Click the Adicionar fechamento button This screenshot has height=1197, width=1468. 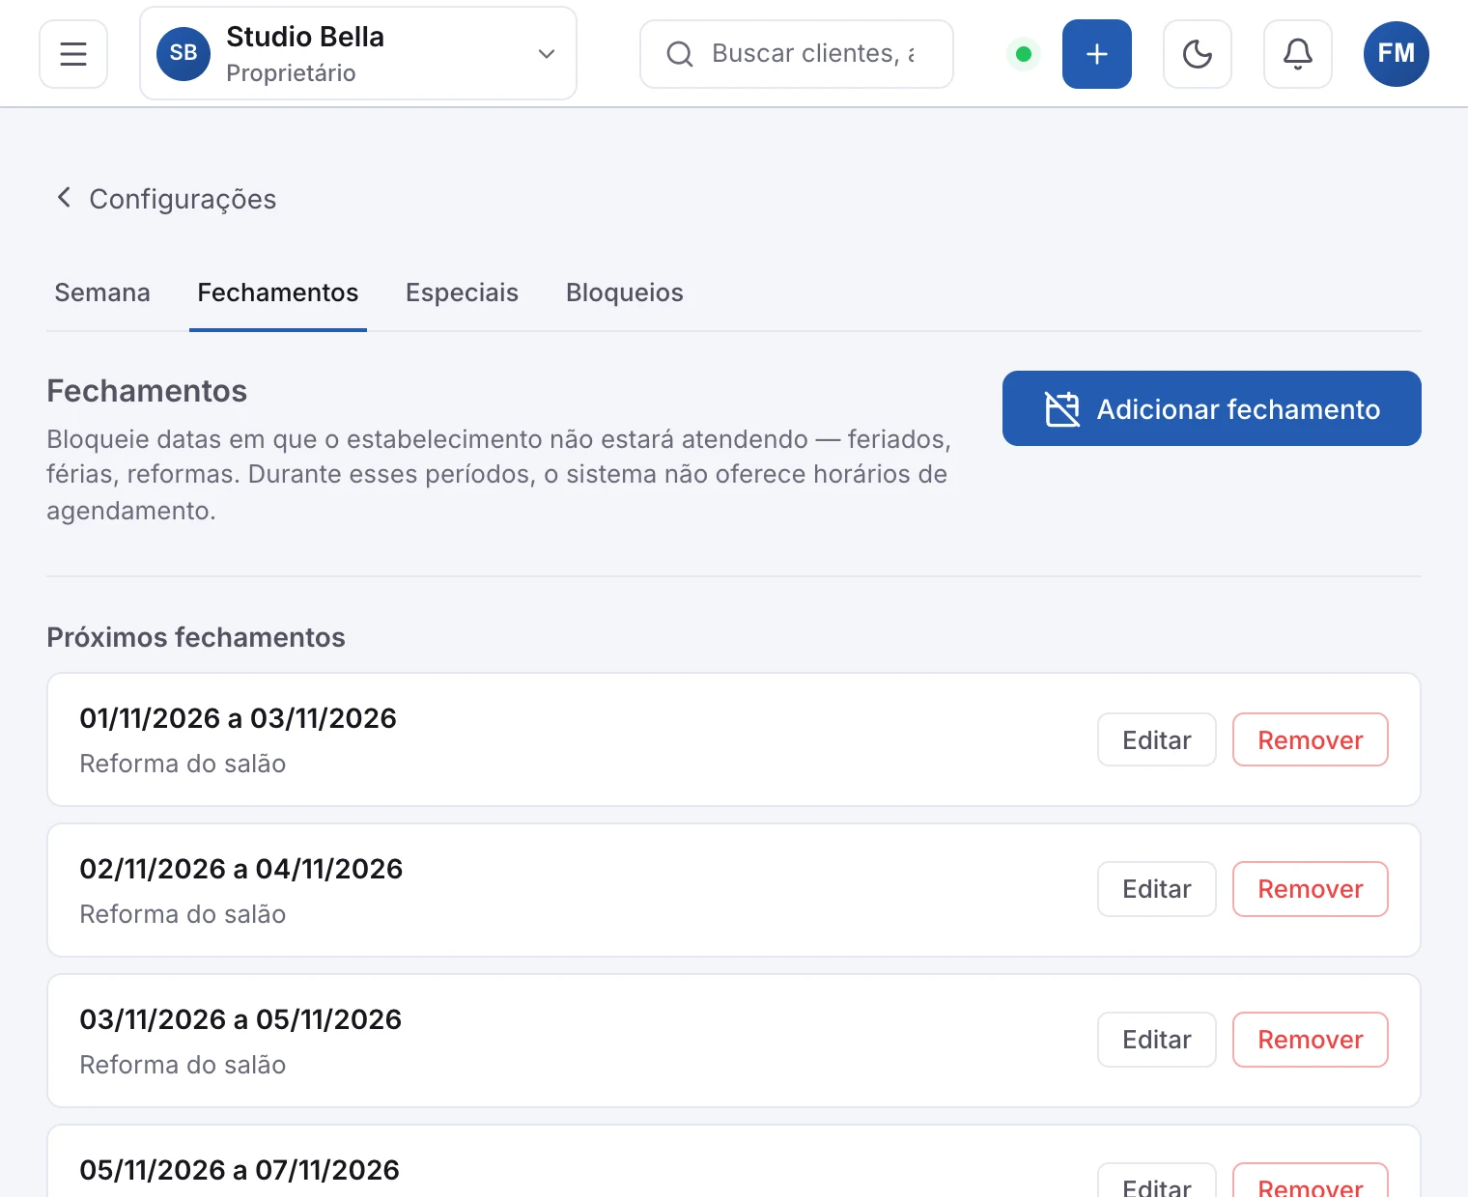click(1212, 408)
